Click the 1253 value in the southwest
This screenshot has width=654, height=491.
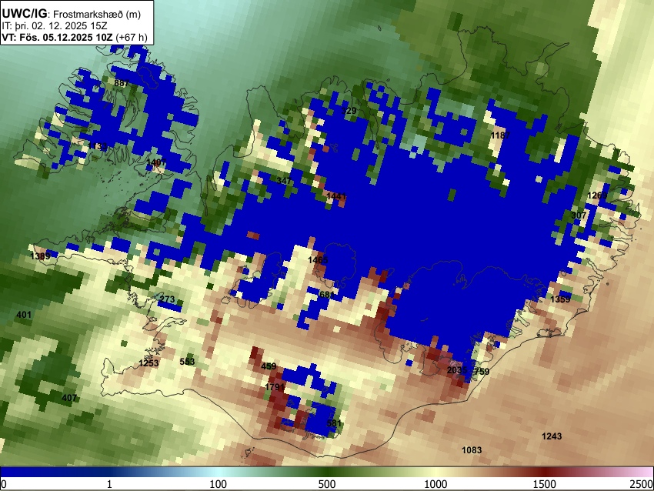[x=148, y=363]
